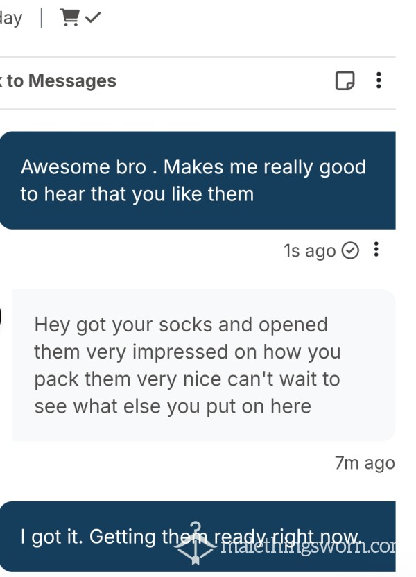Click the "1s ago" timestamp
Viewport: 416px width, 577px height.
pyautogui.click(x=310, y=251)
